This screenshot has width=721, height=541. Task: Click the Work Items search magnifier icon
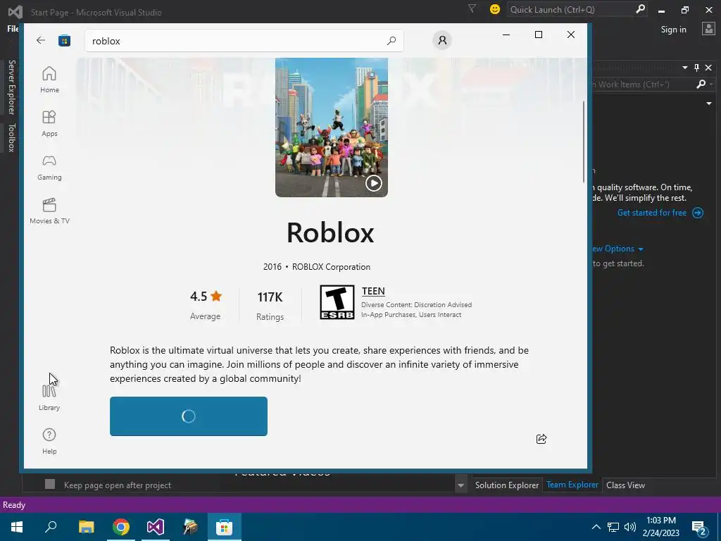pos(701,85)
